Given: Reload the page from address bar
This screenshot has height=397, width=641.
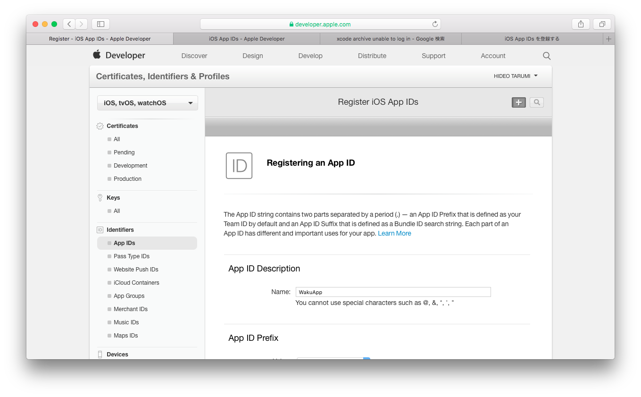Looking at the screenshot, I should click(x=435, y=24).
